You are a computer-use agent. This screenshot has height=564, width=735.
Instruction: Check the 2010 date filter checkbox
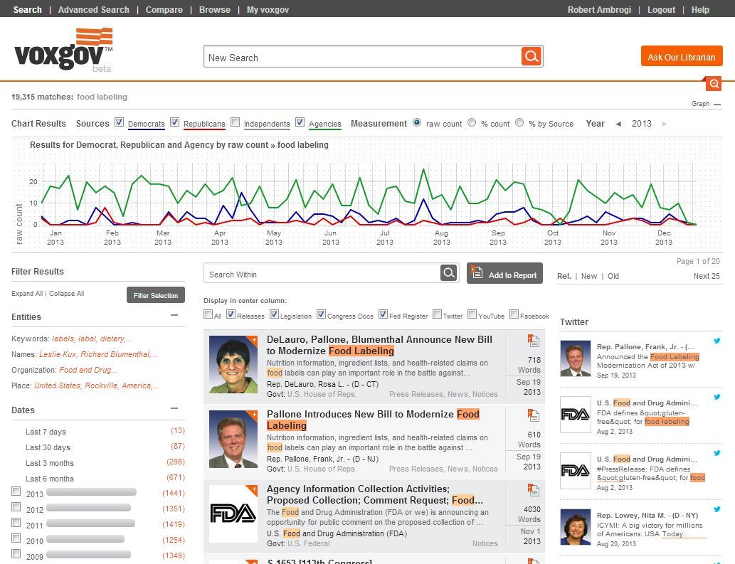16,538
